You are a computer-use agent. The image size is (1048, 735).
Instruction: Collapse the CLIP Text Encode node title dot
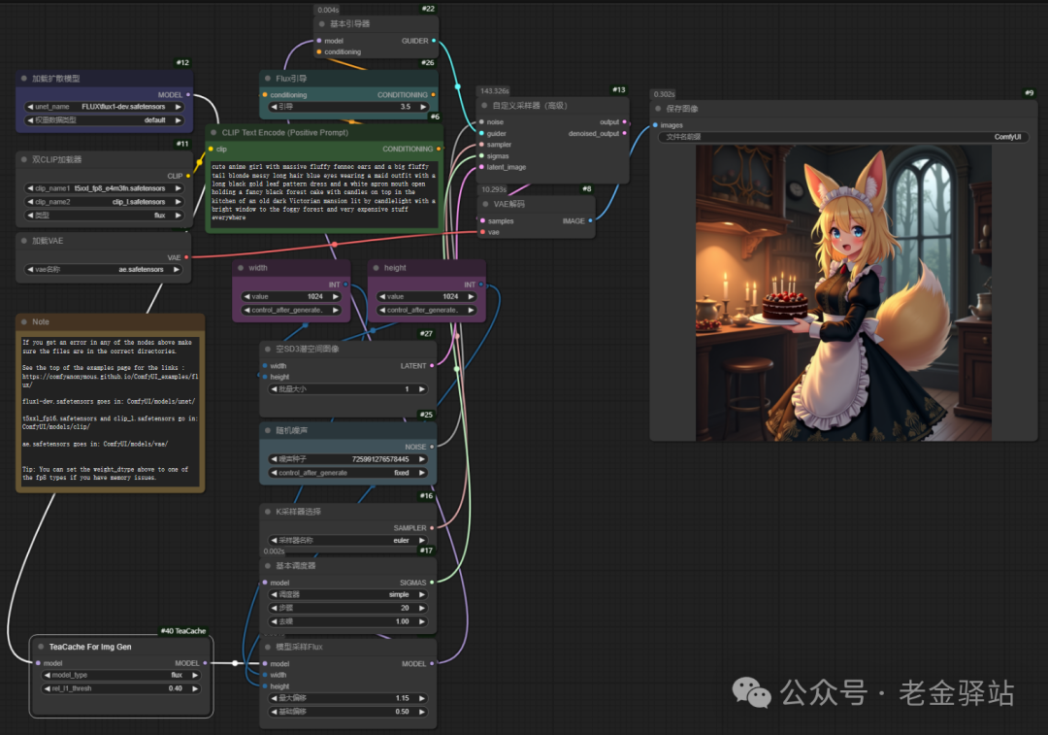click(213, 132)
